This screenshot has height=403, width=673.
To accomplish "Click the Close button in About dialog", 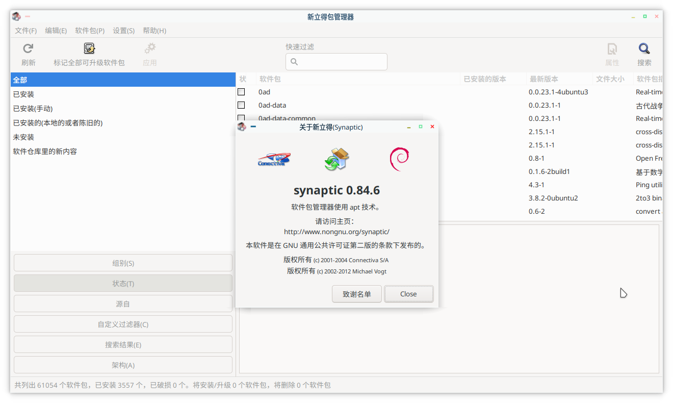I will pos(408,294).
